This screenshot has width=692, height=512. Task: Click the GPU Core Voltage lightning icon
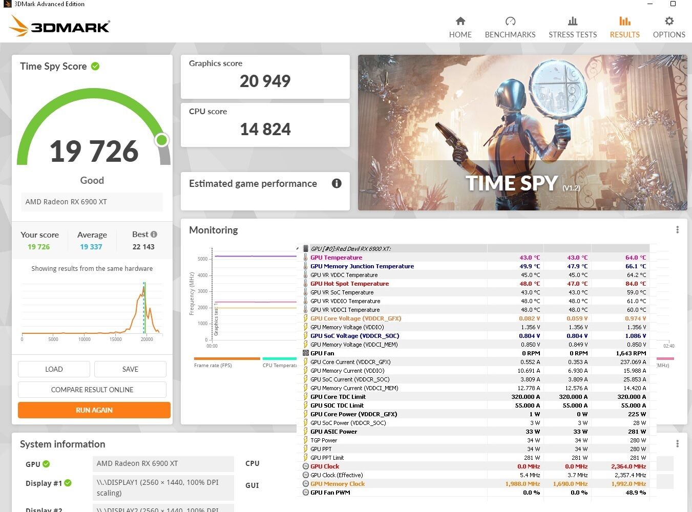(306, 318)
